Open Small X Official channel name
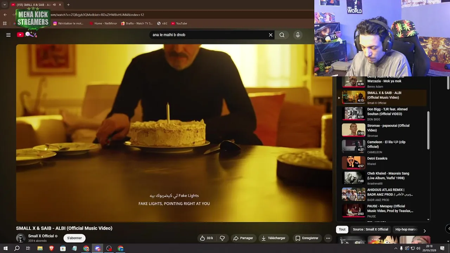This screenshot has width=450, height=253. [41, 236]
